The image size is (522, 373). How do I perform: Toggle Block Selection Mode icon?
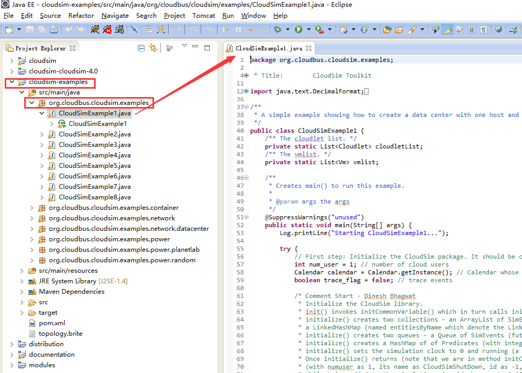(x=472, y=29)
